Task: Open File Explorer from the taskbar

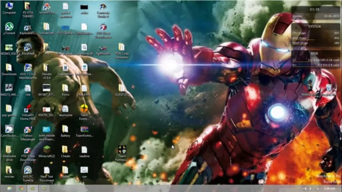Action: pos(10,189)
